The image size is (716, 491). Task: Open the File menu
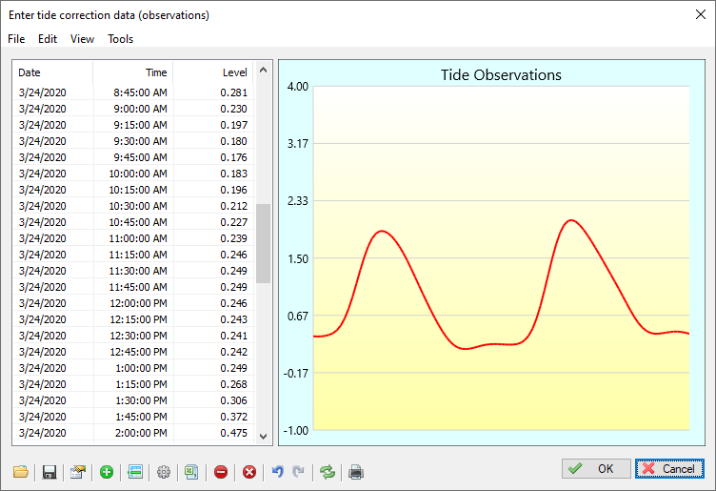(16, 39)
